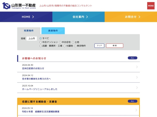Click chevron arrow beside HOME

33,17
